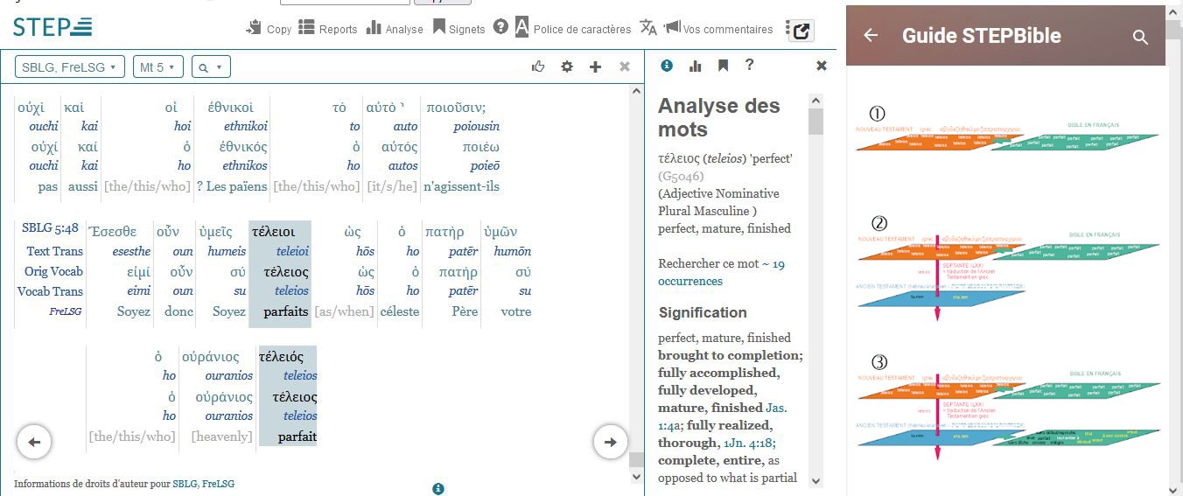Go to next chapter with right arrow
The image size is (1183, 496).
610,442
